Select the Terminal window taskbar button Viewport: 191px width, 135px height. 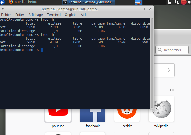click(x=89, y=2)
